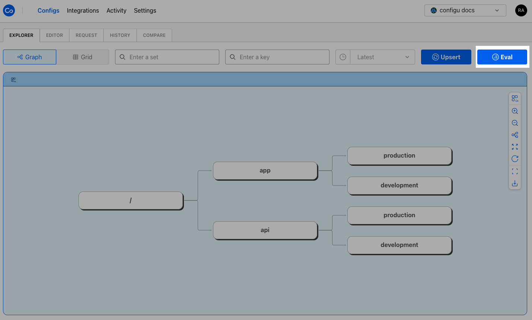Switch to Graph view
The height and width of the screenshot is (320, 532).
(30, 57)
